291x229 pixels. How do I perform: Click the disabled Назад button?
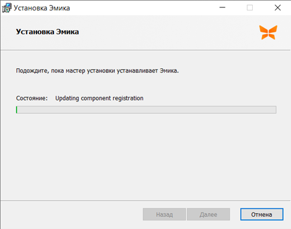164,214
